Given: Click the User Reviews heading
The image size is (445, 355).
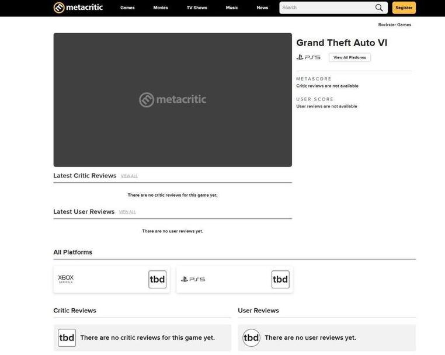Looking at the screenshot, I should (258, 311).
